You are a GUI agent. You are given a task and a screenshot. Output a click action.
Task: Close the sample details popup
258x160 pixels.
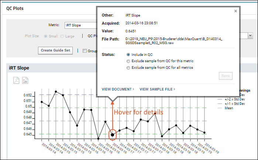pyautogui.click(x=236, y=11)
